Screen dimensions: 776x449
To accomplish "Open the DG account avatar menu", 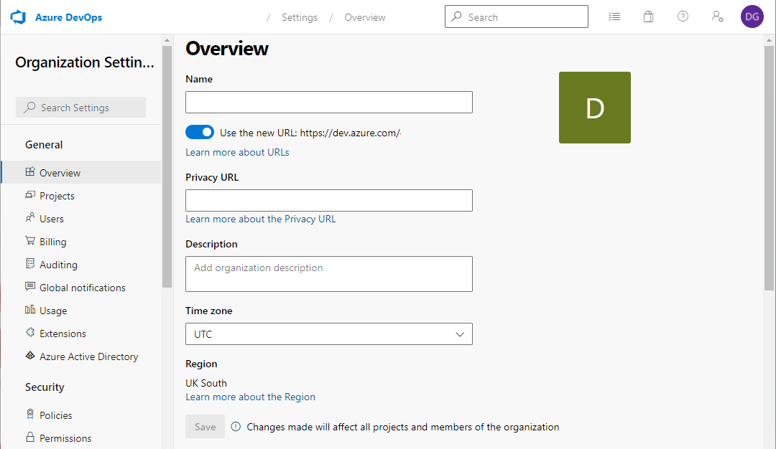I will pyautogui.click(x=752, y=16).
